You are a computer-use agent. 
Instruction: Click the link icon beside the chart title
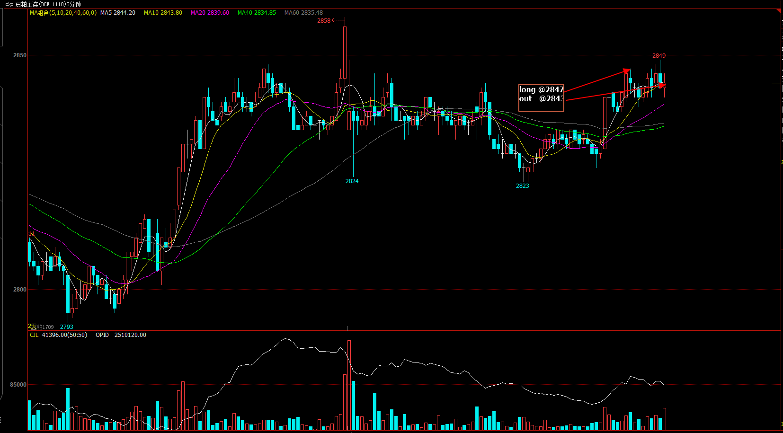coord(9,4)
